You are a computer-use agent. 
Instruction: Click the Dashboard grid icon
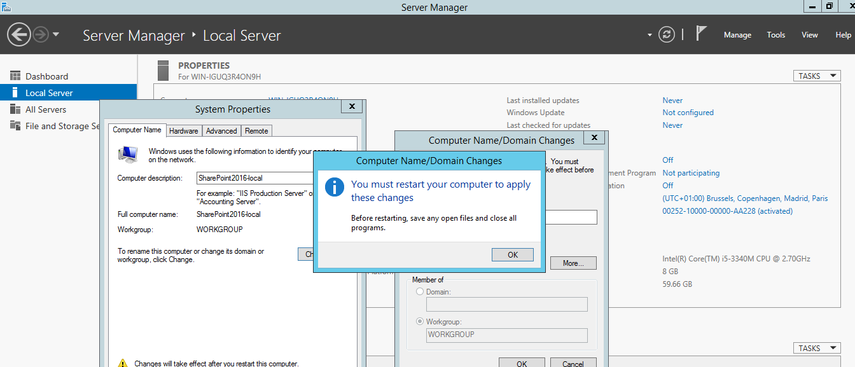click(15, 76)
